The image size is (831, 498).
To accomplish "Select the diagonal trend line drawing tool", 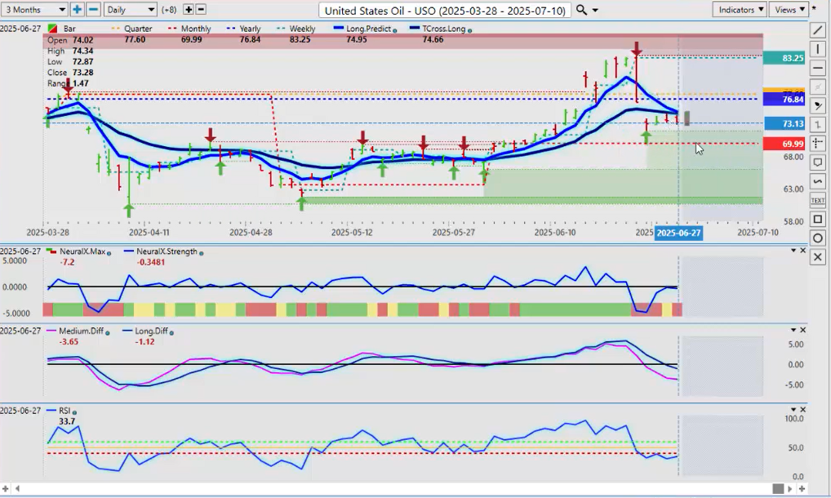I will click(x=818, y=30).
